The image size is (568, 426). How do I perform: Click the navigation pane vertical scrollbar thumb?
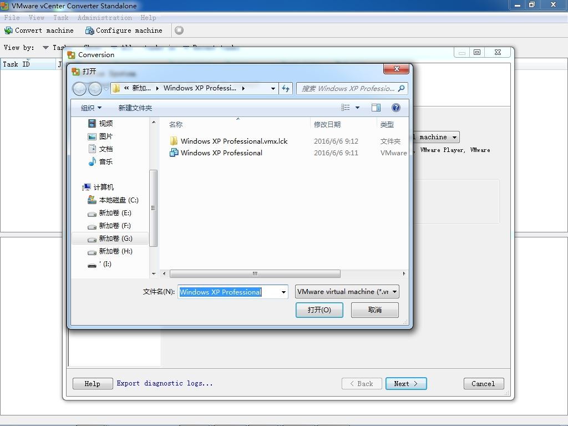(154, 208)
